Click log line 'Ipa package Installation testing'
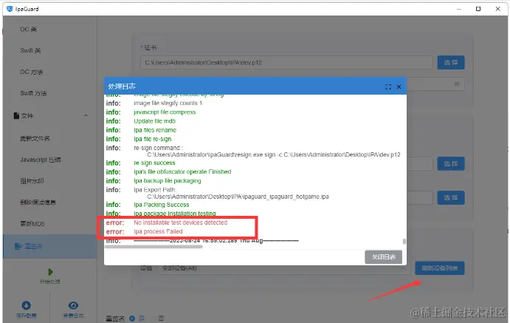The image size is (510, 323). [x=175, y=214]
